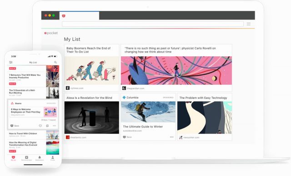The height and width of the screenshot is (176, 291).
Task: Click the outsideonline.com link
Action: [132, 131]
